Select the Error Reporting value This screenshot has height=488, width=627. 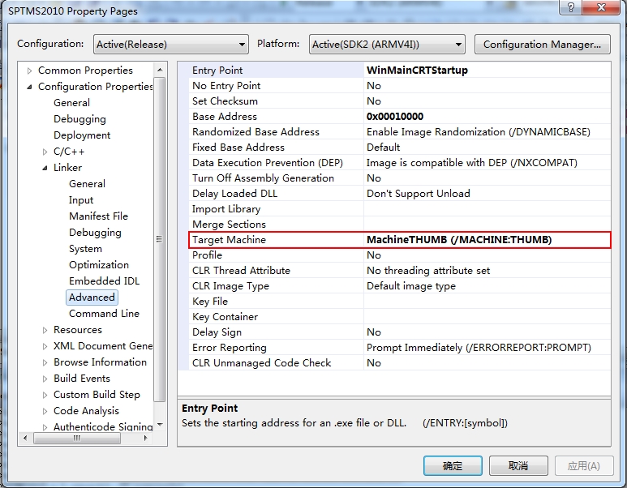[x=479, y=348]
